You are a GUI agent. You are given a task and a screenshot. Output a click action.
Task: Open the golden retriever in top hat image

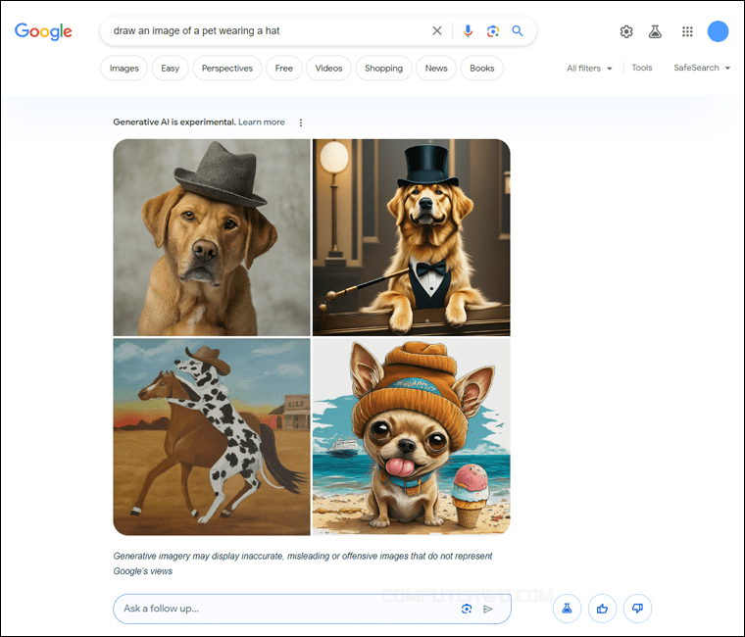412,237
